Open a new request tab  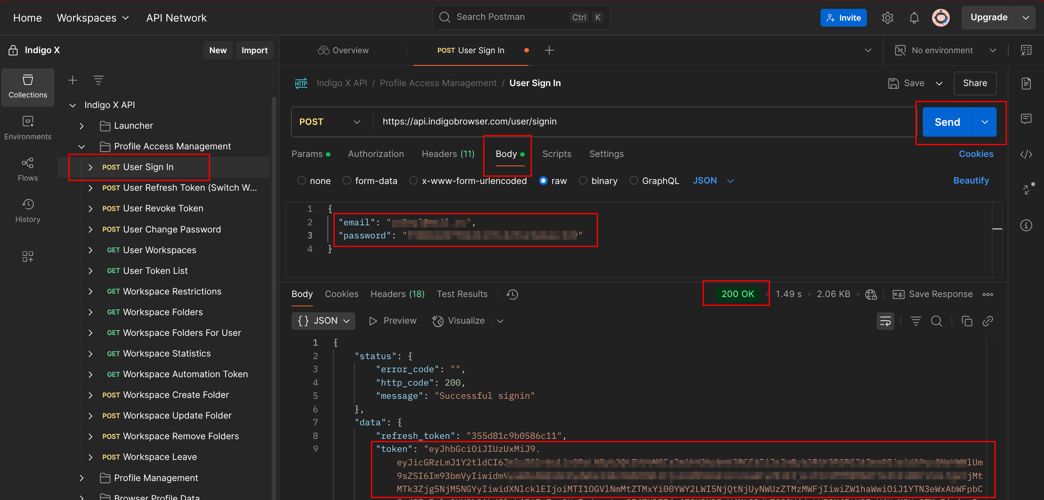click(x=549, y=50)
